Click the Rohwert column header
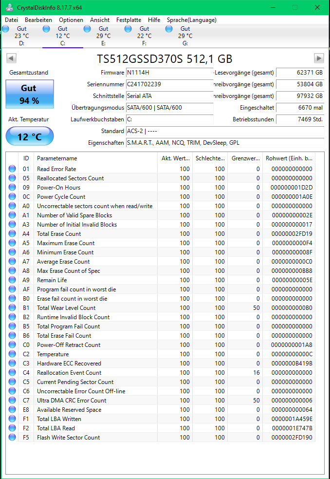Viewport: 330px width, 479px height. (289, 158)
